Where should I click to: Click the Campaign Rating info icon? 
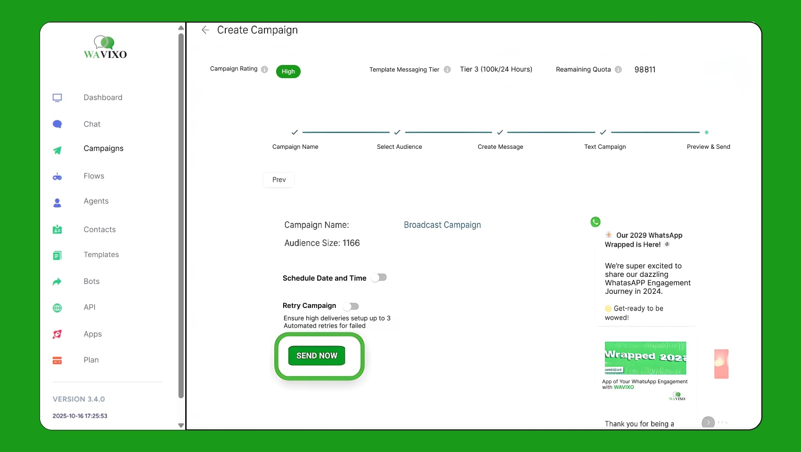(265, 69)
